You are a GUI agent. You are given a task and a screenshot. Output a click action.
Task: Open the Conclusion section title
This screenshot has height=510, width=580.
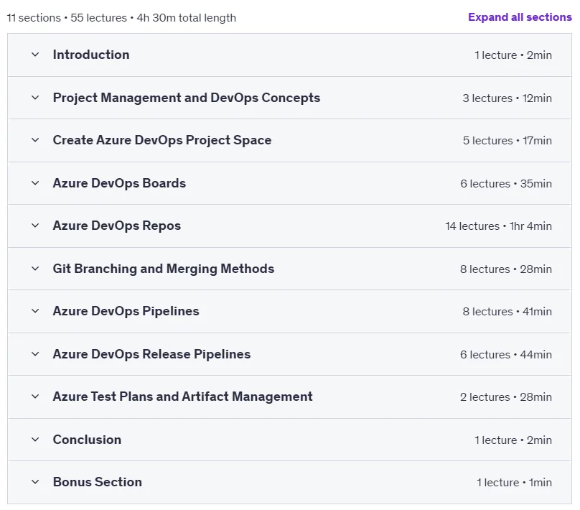click(x=87, y=440)
